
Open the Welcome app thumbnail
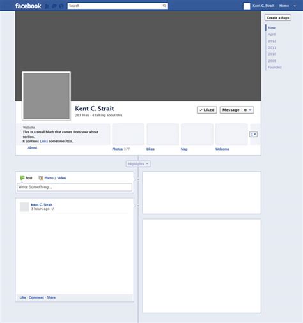tap(231, 134)
